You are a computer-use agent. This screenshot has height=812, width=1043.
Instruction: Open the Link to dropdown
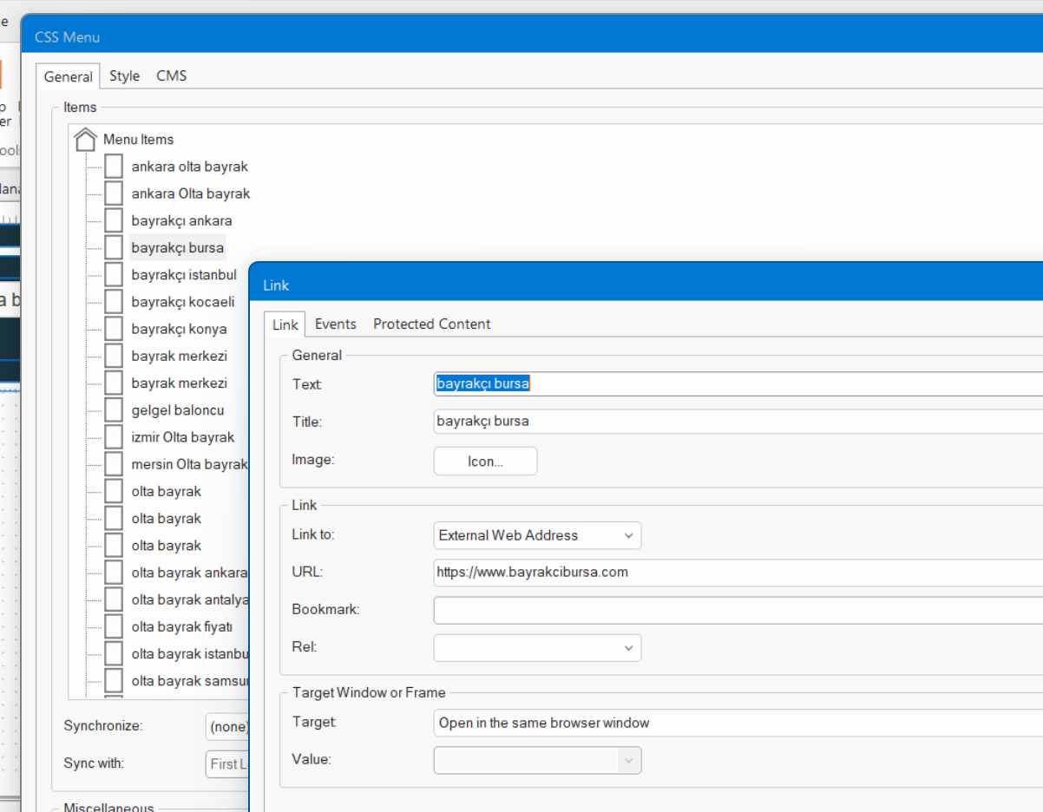coord(537,535)
